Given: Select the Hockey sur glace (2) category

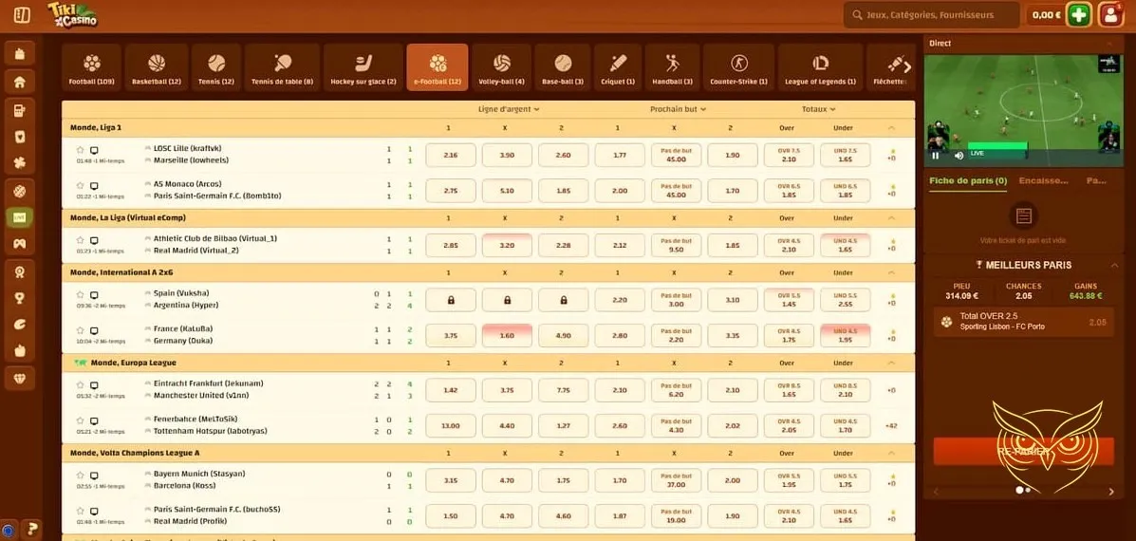Looking at the screenshot, I should 363,67.
